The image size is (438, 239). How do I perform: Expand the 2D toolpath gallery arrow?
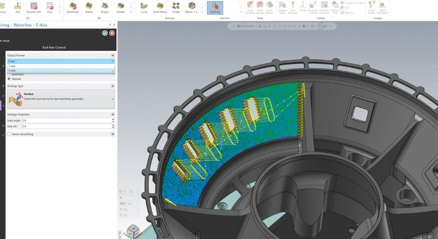pyautogui.click(x=60, y=12)
